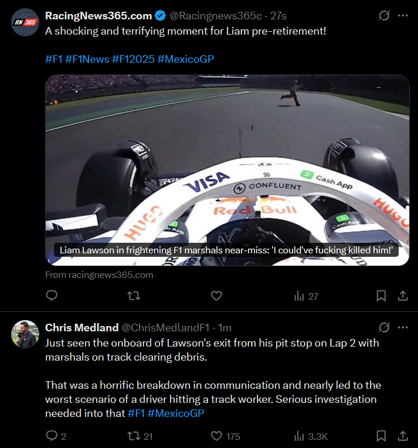Image resolution: width=418 pixels, height=448 pixels.
Task: Bookmark Chris Medland's tweet
Action: click(x=381, y=436)
